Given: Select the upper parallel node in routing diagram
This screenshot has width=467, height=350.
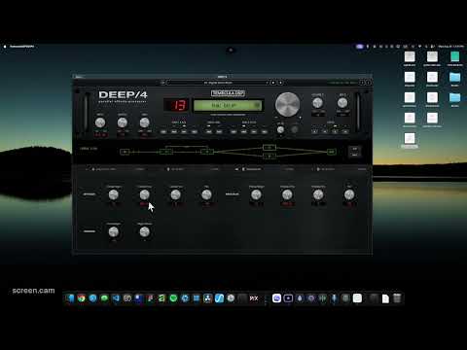Looking at the screenshot, I should (269, 148).
